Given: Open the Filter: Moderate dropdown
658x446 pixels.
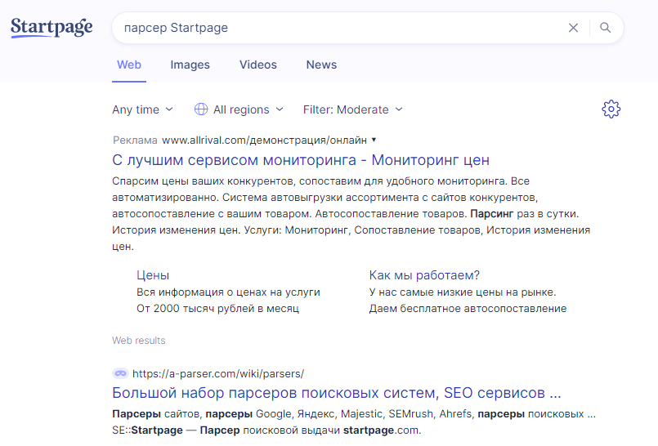Looking at the screenshot, I should [353, 109].
